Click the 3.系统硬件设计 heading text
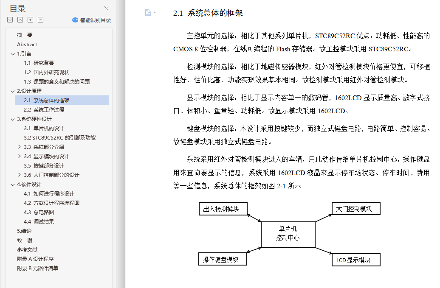440x288 pixels. 34,119
